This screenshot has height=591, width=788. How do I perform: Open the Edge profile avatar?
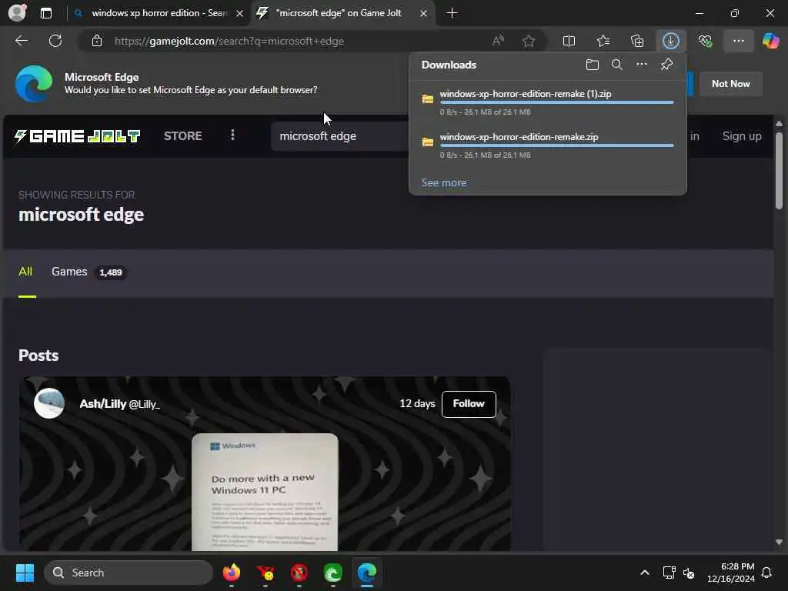tap(17, 12)
